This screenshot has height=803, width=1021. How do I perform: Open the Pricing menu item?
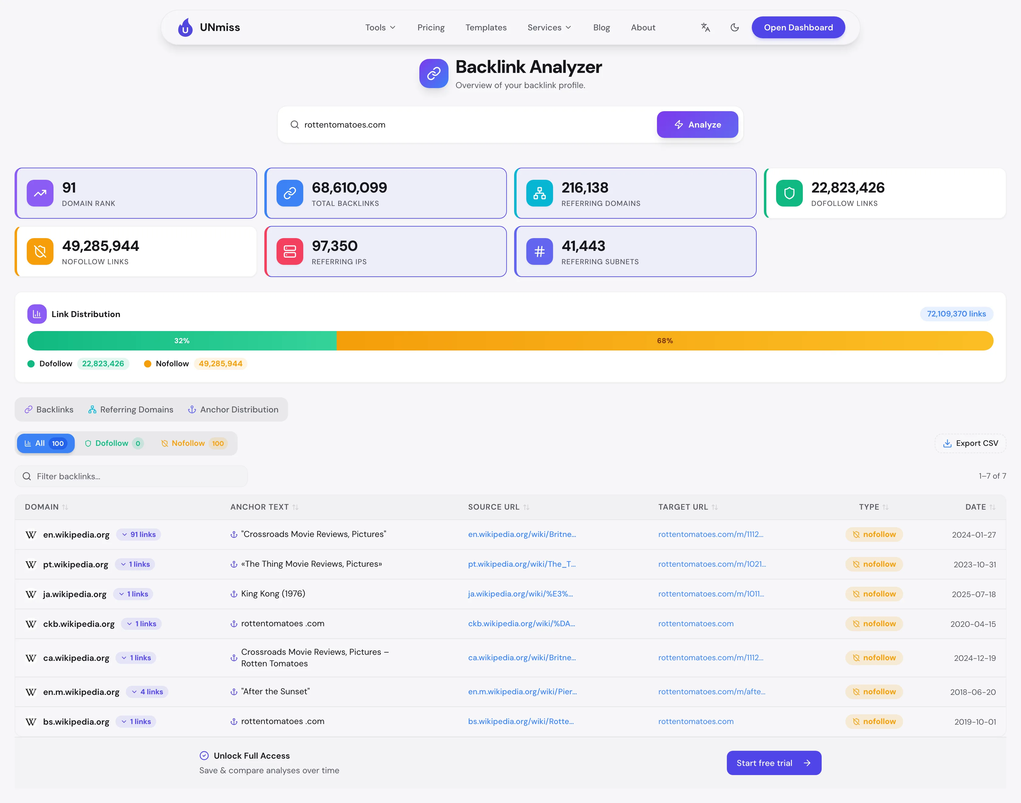tap(431, 27)
